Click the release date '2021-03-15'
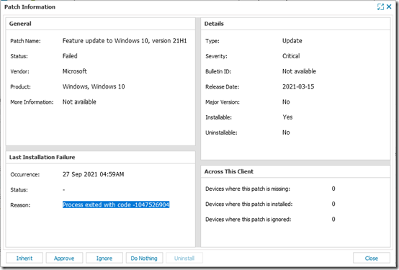This screenshot has width=399, height=270. tap(298, 86)
